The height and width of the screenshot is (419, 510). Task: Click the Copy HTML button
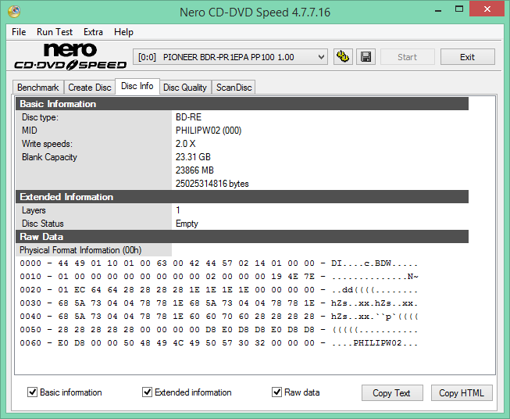(462, 393)
